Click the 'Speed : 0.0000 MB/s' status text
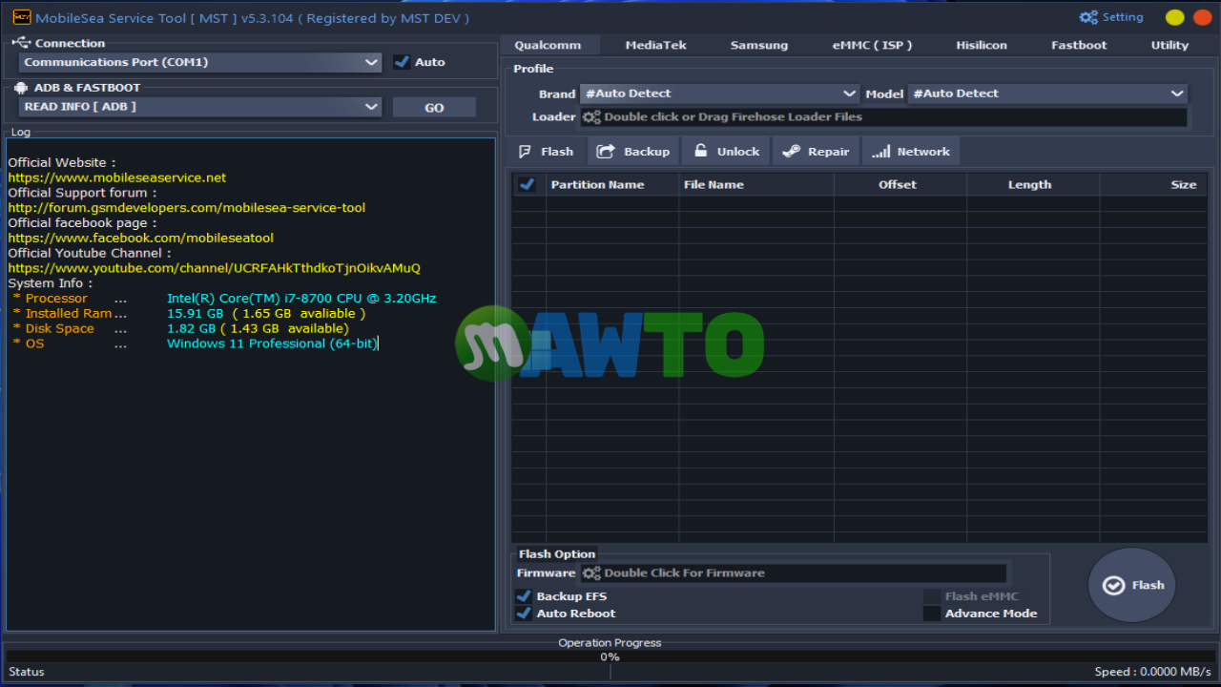 [x=1152, y=672]
